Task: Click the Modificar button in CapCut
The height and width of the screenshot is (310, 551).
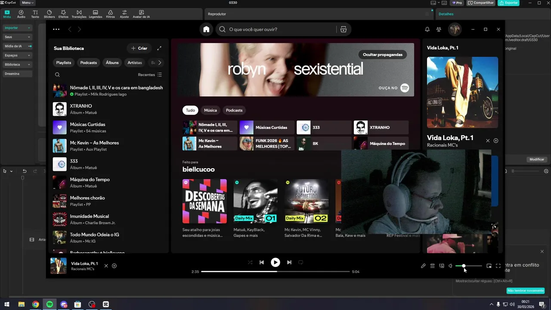Action: click(x=537, y=159)
